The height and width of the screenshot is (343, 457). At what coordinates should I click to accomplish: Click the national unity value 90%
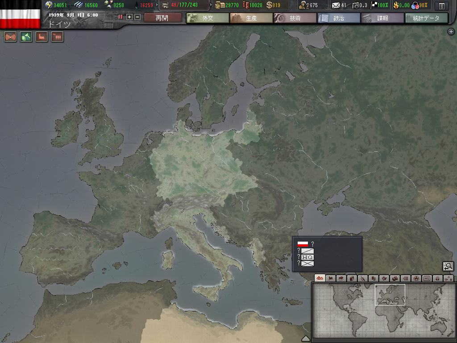[x=424, y=5]
